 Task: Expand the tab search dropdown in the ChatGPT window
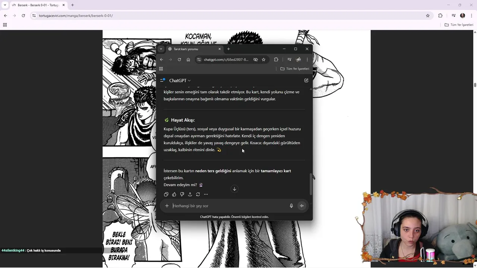point(161,49)
